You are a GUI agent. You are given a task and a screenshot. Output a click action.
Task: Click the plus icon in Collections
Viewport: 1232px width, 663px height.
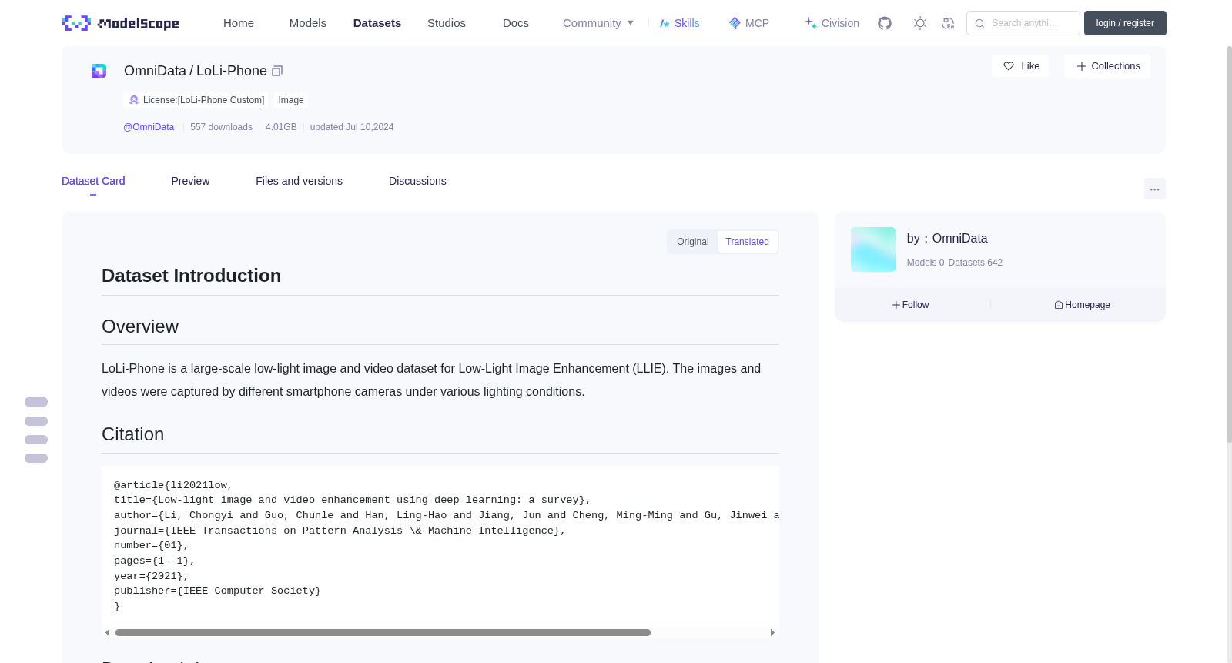[1081, 66]
